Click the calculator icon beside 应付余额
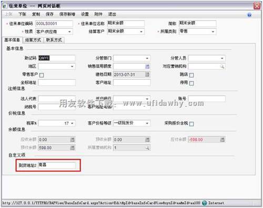 pos(222,140)
